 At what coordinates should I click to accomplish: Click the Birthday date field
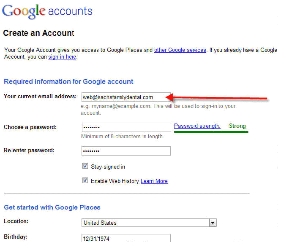coord(126,238)
